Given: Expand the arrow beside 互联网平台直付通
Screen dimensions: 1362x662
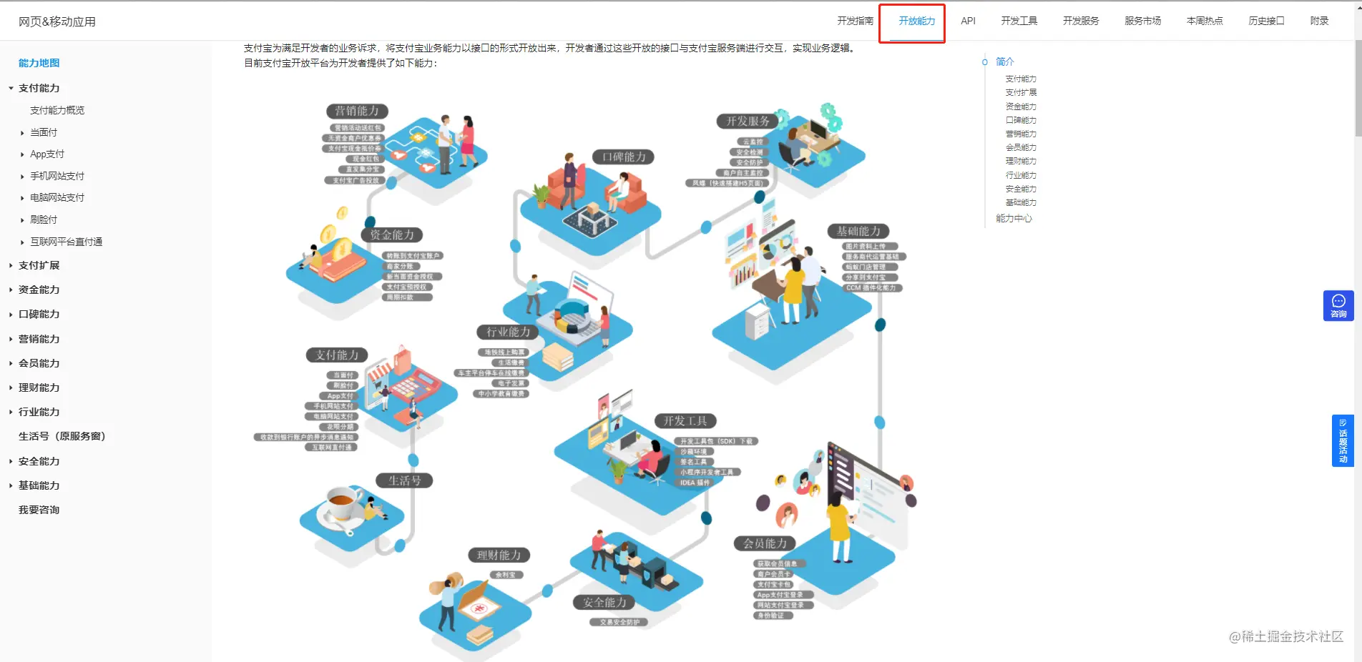Looking at the screenshot, I should point(22,242).
